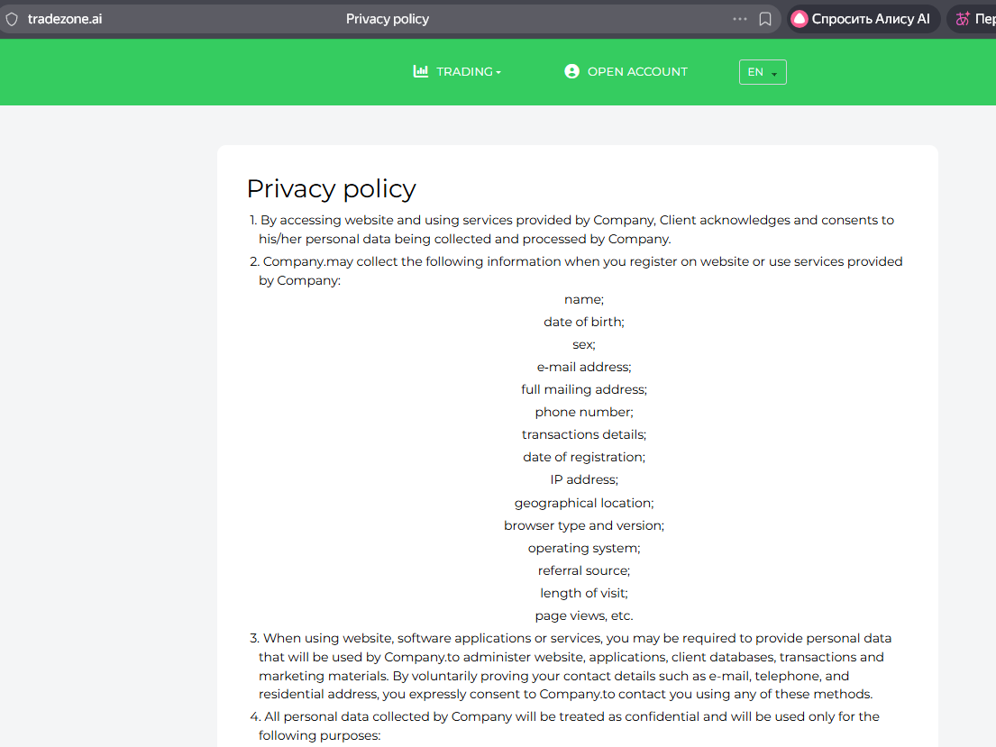
Task: Open the three-dots menu in address bar
Action: 740,19
